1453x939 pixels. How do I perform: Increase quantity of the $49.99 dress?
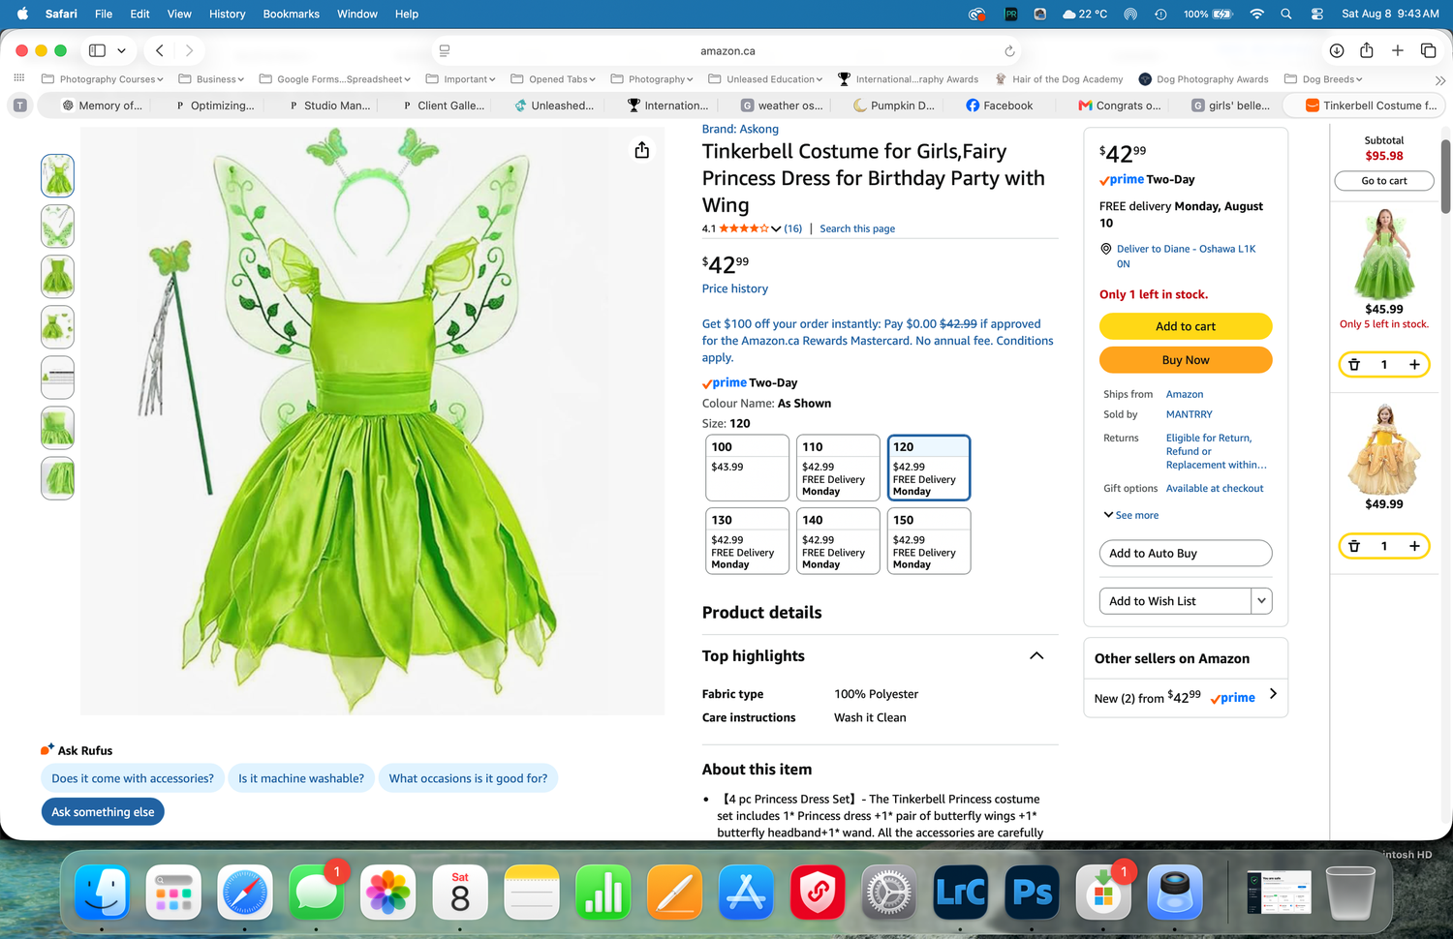point(1414,546)
